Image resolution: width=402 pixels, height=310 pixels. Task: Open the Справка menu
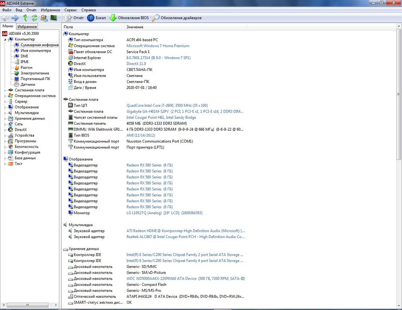point(88,10)
